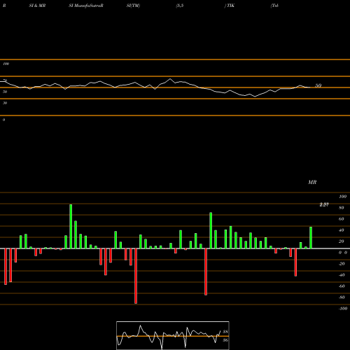The width and height of the screenshot is (350, 350).
Task: Click the '40' label on the MR axis
Action: tap(342, 230)
